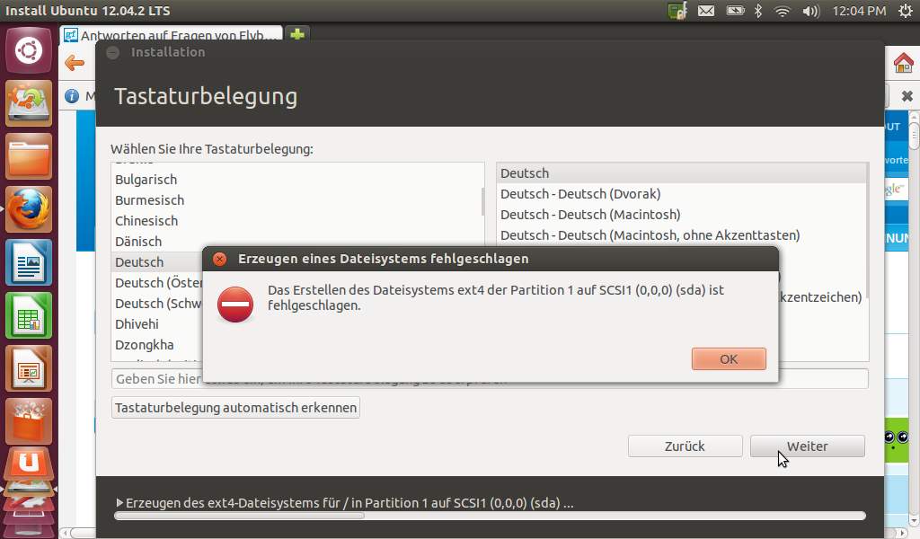Open the Ubuntu Dash home icon
Image resolution: width=920 pixels, height=539 pixels.
[x=28, y=49]
